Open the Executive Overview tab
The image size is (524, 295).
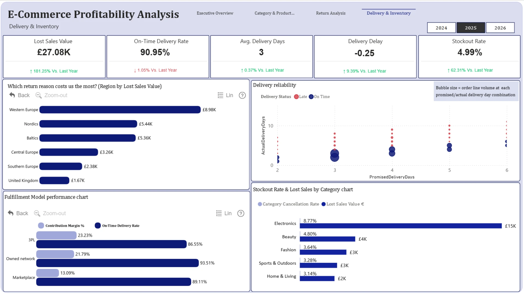tap(215, 13)
